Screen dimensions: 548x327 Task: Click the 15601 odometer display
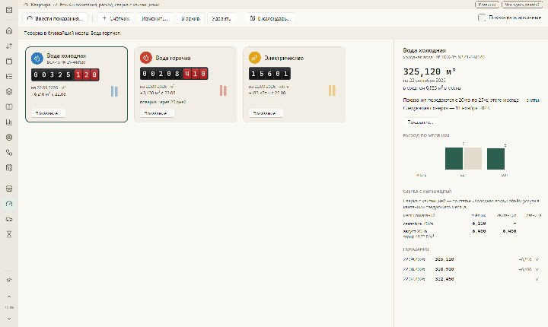click(x=269, y=74)
